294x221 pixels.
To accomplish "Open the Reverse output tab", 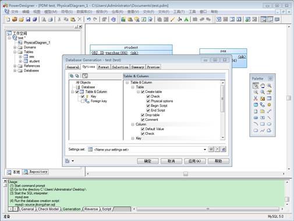I will click(91, 209).
